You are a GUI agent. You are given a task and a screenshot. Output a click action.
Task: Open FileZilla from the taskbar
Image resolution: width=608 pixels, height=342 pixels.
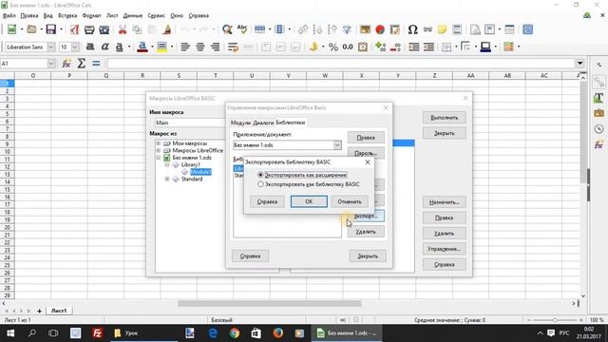(97, 333)
